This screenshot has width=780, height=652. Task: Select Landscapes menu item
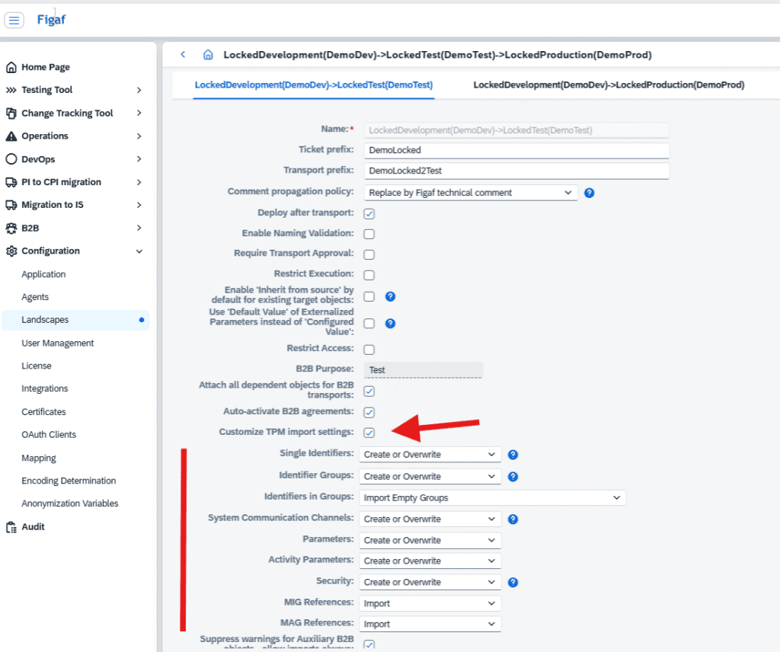tap(75, 320)
